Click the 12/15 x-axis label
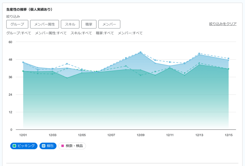The width and height of the screenshot is (245, 166). point(229,135)
